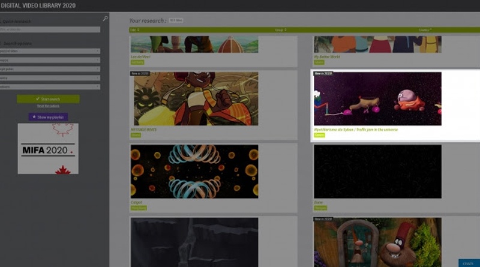Sort results by Group column

coord(280,29)
